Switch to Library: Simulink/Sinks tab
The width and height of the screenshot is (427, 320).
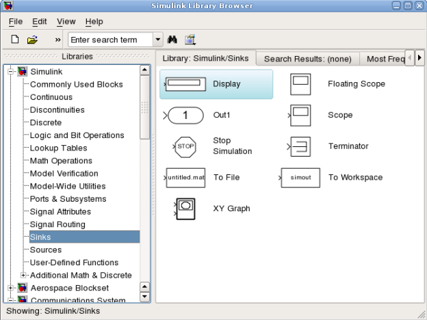tap(205, 59)
